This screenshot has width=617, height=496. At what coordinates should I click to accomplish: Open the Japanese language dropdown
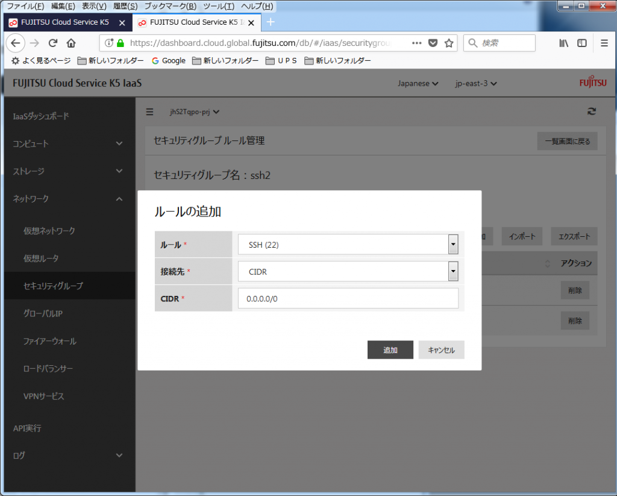pos(418,83)
